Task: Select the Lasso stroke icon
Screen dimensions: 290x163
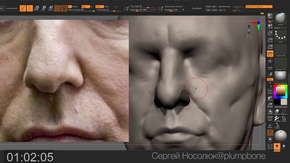Action: (x=284, y=119)
